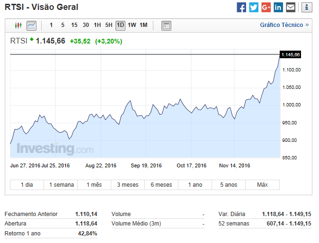This screenshot has width=319, height=243.
Task: Switch to the 1 ano range tab
Action: pyautogui.click(x=195, y=185)
